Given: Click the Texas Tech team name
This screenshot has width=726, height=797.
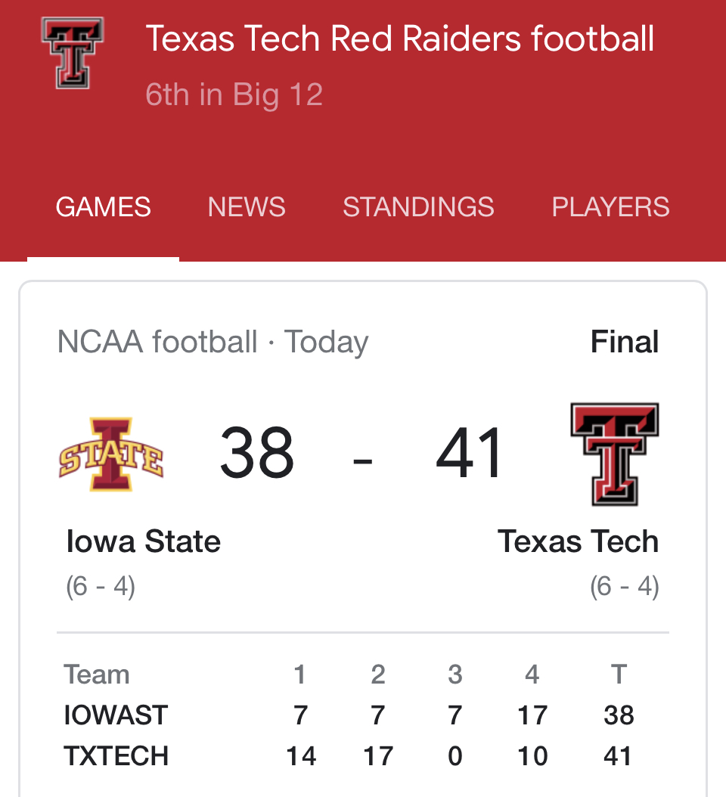Looking at the screenshot, I should click(x=578, y=541).
